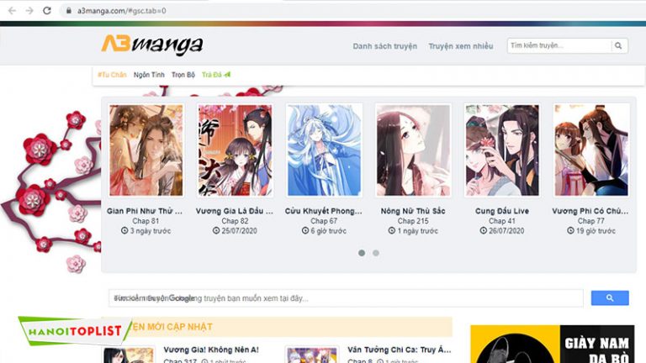The width and height of the screenshot is (646, 363).
Task: Select the first carousel page dot
Action: [x=362, y=252]
